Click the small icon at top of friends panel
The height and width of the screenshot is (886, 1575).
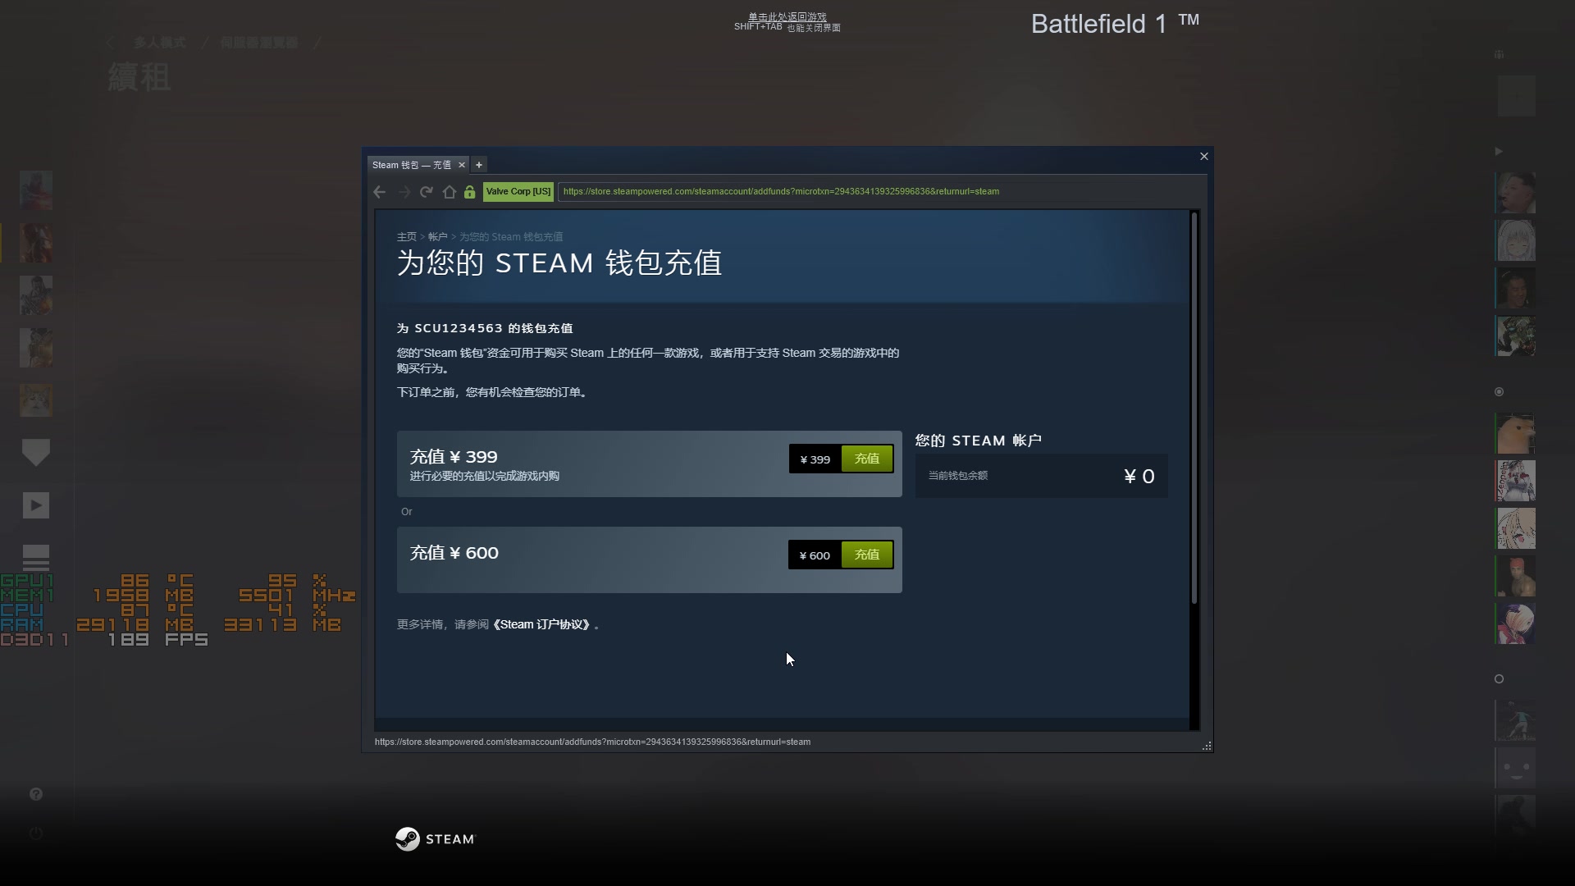pos(1499,55)
